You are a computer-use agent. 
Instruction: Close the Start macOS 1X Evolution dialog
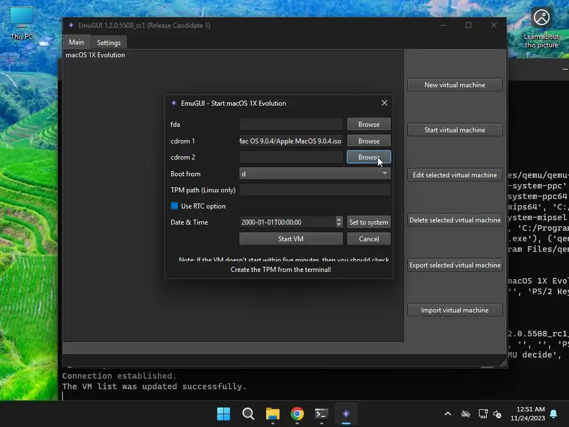click(x=385, y=103)
